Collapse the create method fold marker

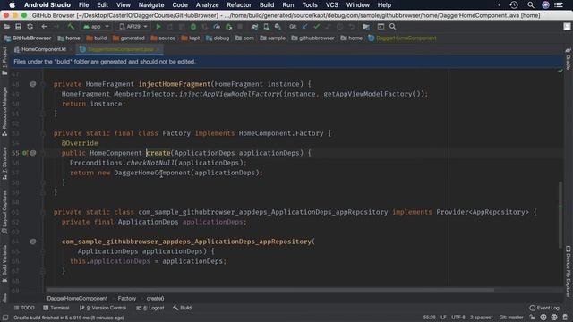click(43, 153)
